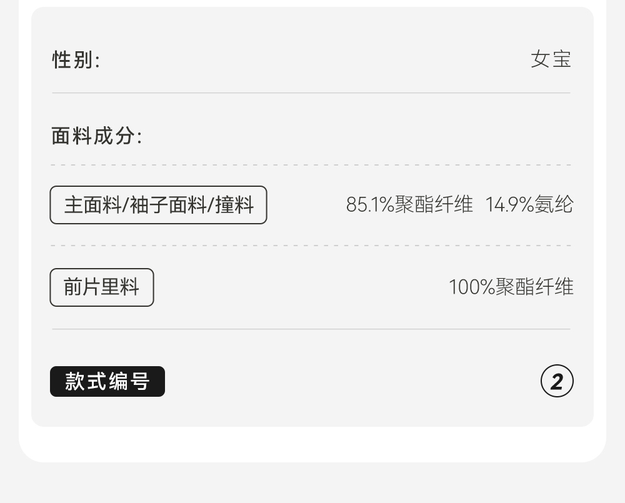Viewport: 625px width, 503px height.
Task: Click the solid divider below 性别 row
Action: 311,93
